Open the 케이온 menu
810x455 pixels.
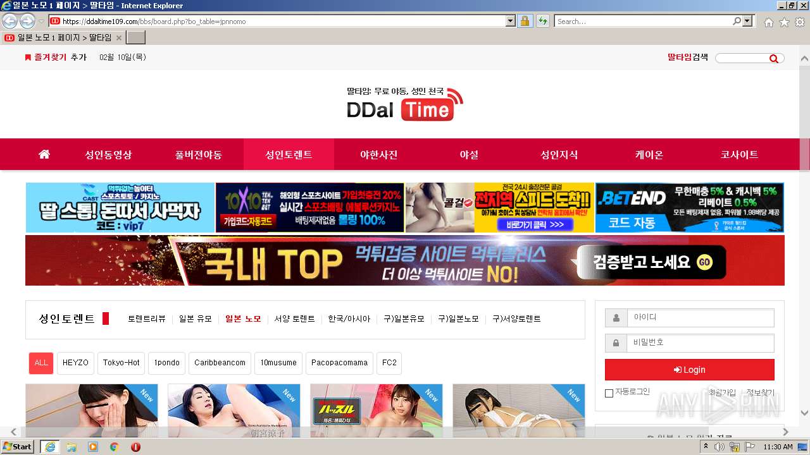coord(649,154)
